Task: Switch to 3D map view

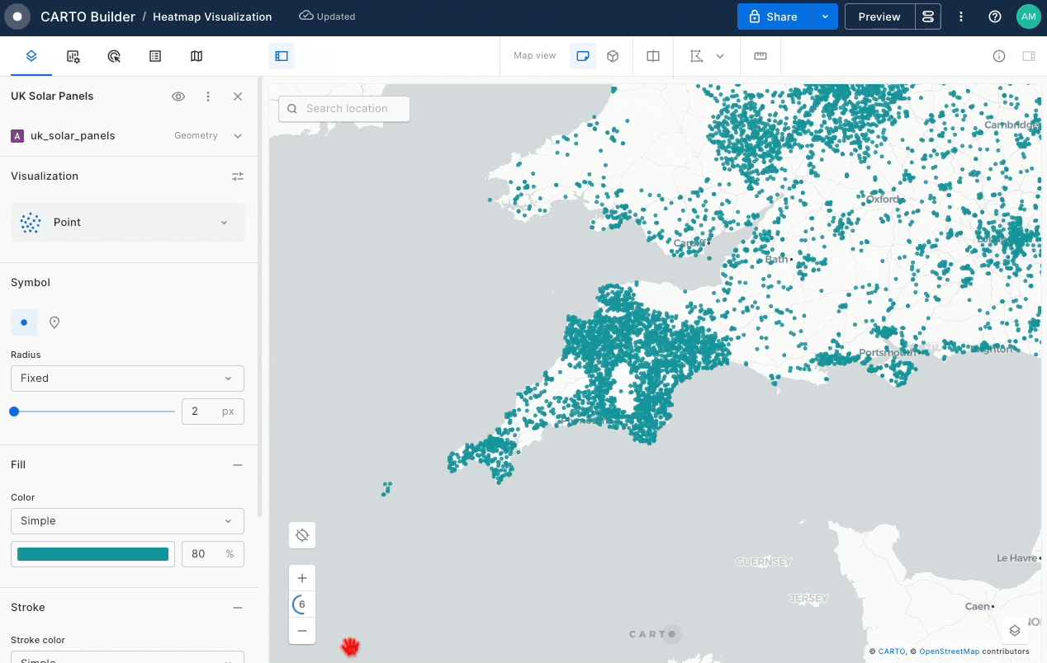Action: click(x=613, y=56)
